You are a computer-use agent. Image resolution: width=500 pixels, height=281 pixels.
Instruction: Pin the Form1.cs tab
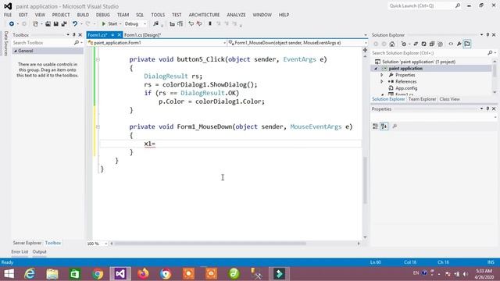click(x=112, y=35)
